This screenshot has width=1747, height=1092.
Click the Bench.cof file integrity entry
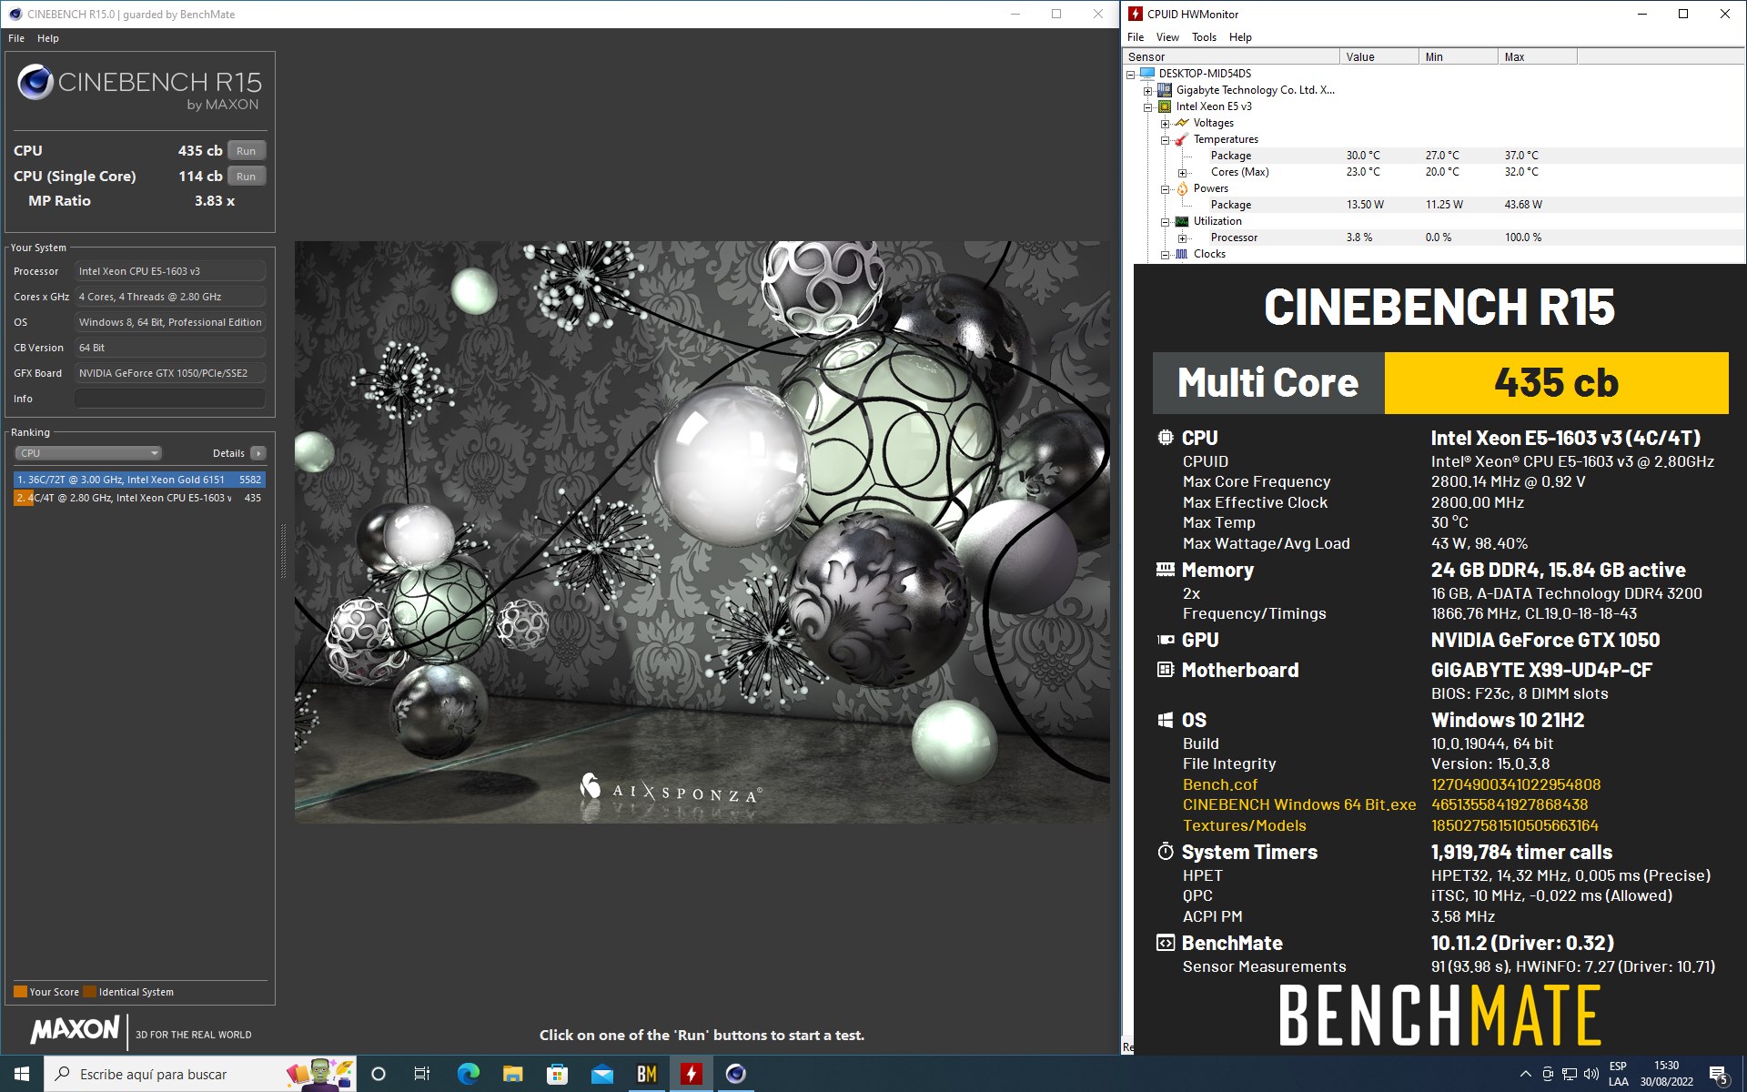coord(1219,784)
